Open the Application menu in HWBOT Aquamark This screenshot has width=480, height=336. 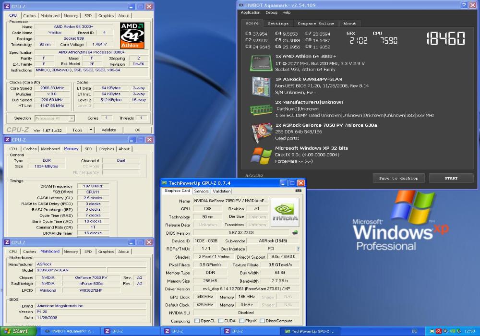tap(251, 12)
